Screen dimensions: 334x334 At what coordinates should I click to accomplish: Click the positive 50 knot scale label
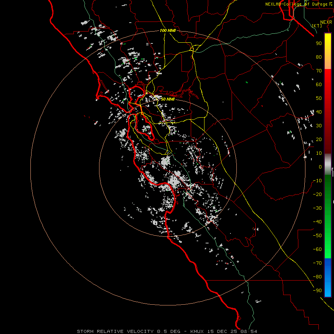coord(319,98)
